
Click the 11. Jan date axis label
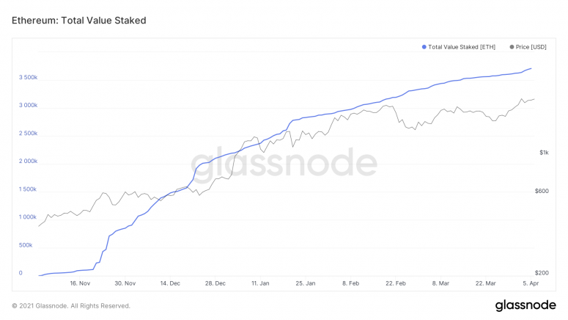pyautogui.click(x=260, y=283)
